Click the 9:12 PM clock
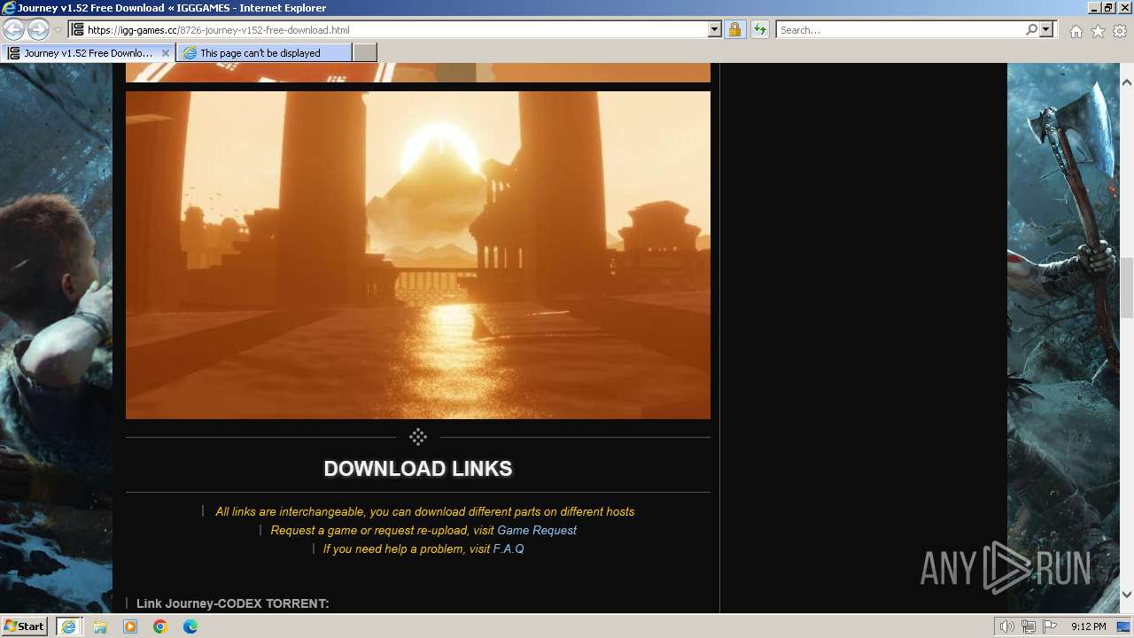The height and width of the screenshot is (638, 1134). click(x=1089, y=626)
